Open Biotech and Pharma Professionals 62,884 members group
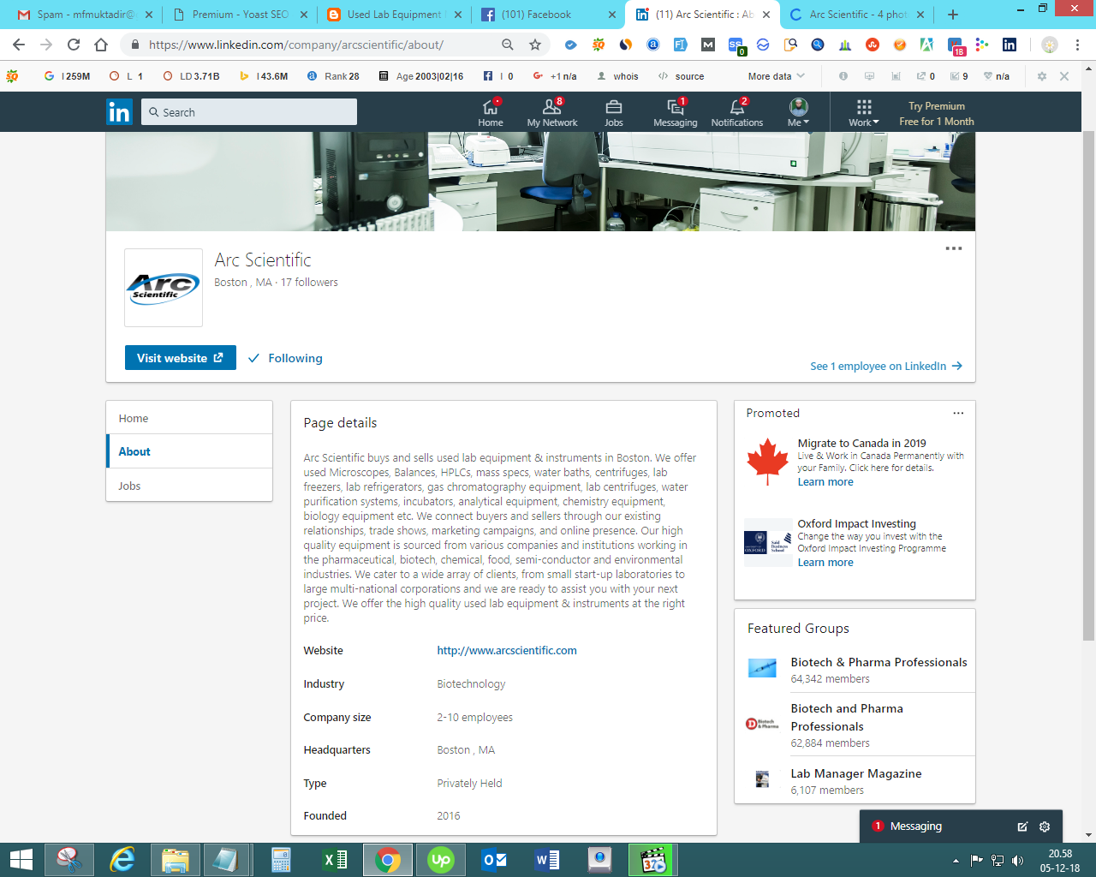Viewport: 1096px width, 877px height. pos(847,718)
